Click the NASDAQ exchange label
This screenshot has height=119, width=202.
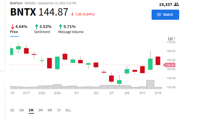30,3
